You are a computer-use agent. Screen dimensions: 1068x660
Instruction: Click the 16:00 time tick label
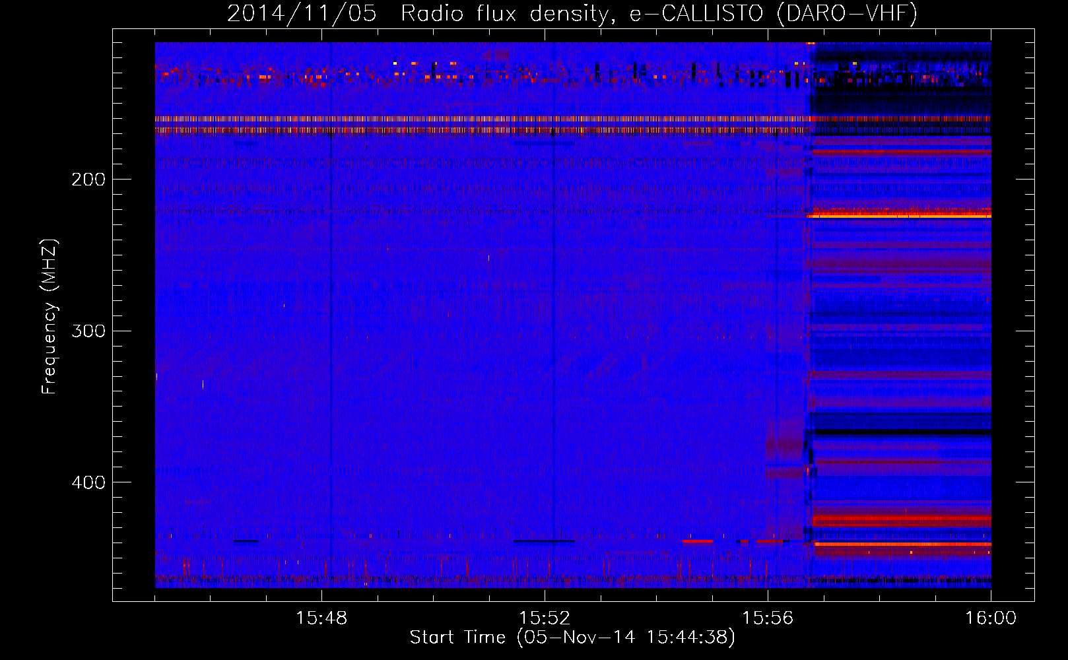pos(991,618)
